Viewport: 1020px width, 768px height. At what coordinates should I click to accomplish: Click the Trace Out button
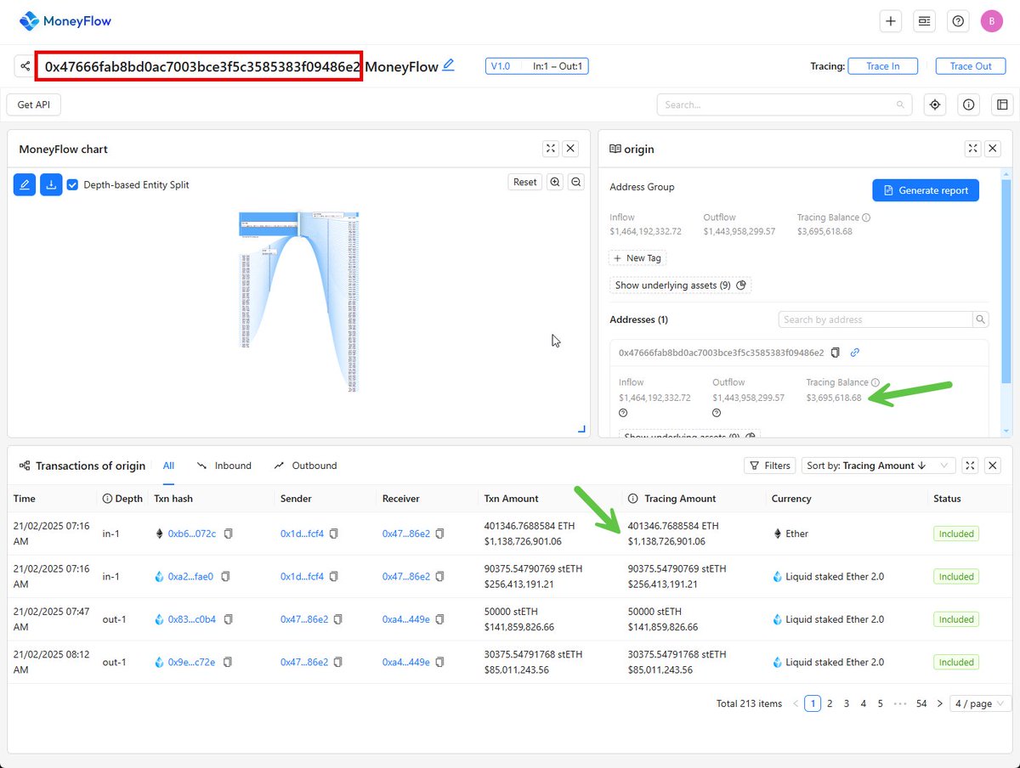click(971, 66)
